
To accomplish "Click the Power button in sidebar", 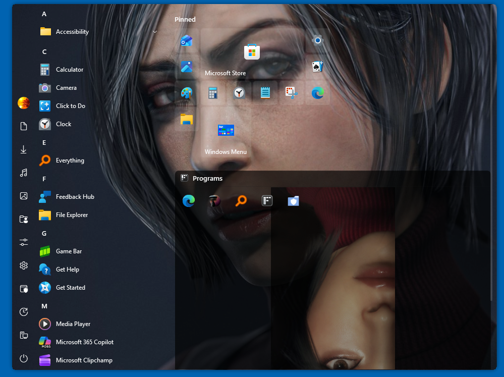I will pyautogui.click(x=24, y=358).
